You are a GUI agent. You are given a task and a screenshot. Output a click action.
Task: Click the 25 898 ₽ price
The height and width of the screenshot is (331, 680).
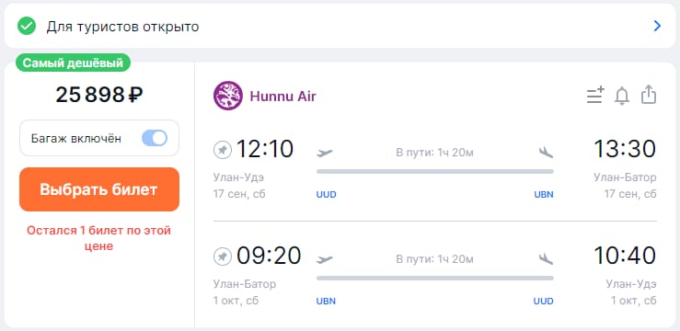(x=99, y=95)
